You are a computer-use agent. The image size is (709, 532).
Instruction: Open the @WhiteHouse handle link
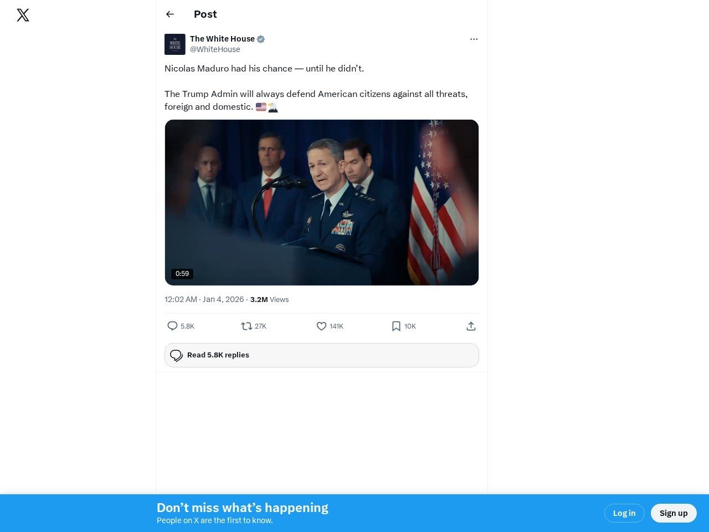[215, 49]
